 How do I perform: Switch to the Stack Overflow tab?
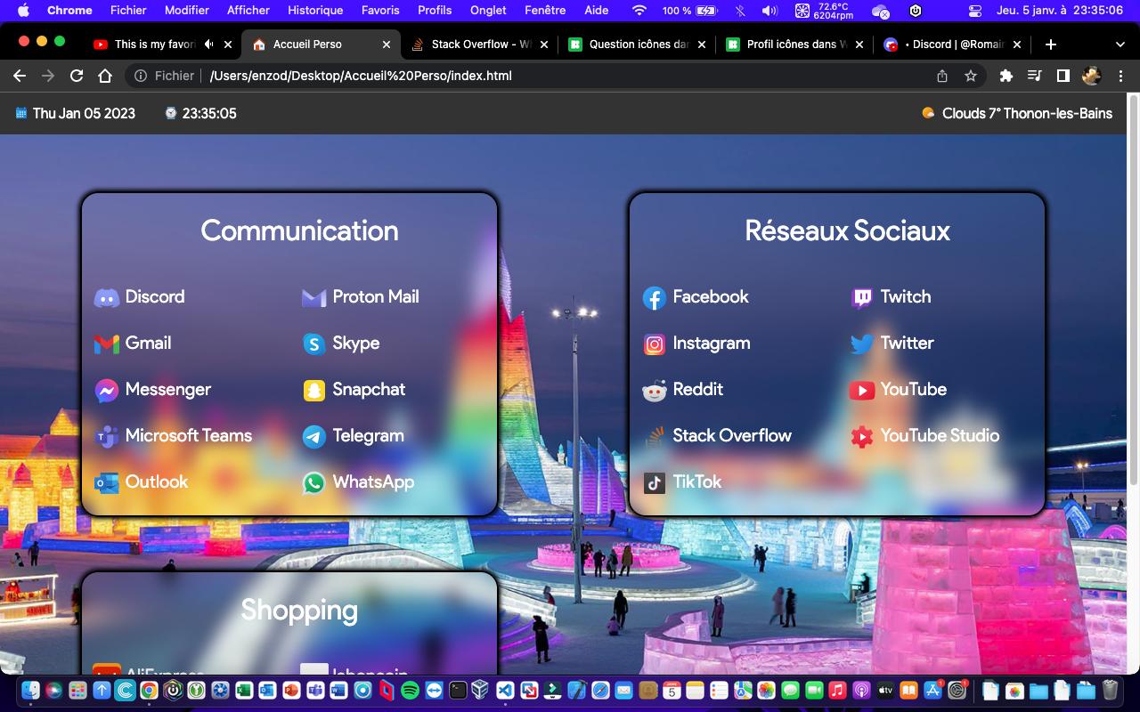point(481,44)
